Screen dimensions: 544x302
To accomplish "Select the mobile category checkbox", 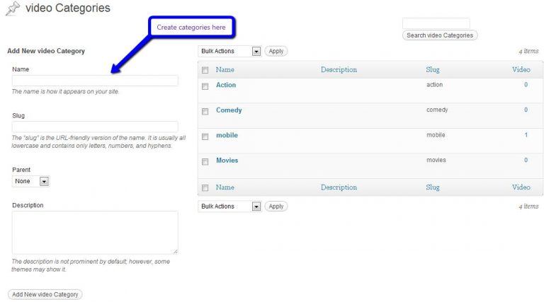I will [x=205, y=137].
